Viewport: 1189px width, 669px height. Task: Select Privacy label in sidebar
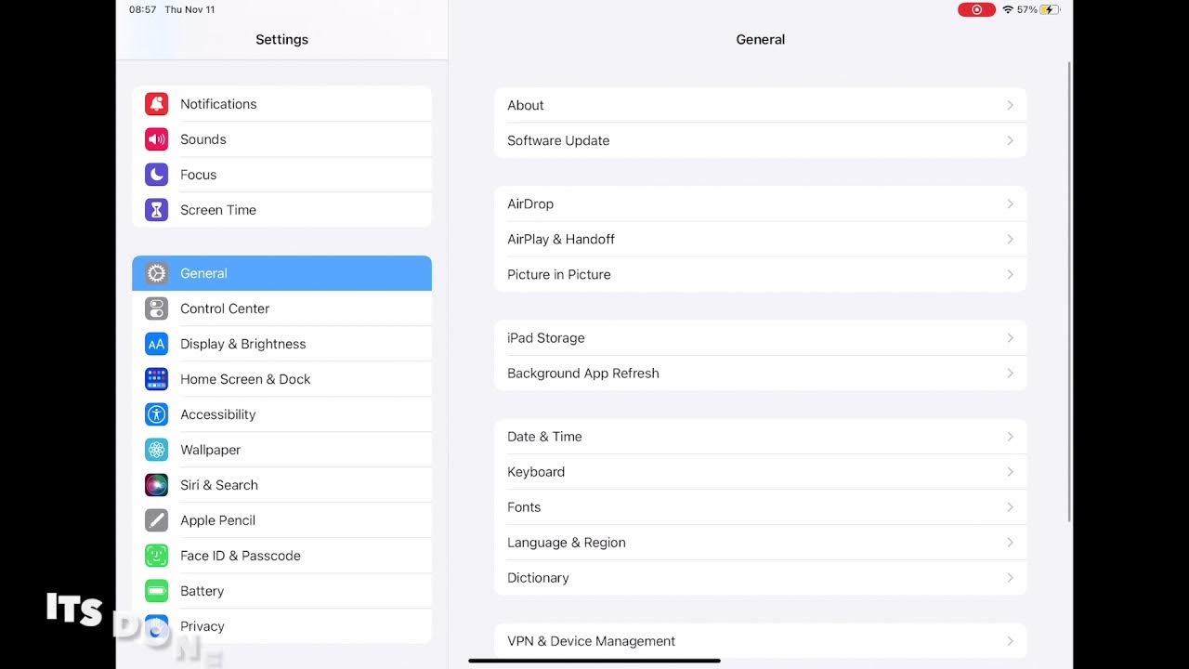coord(203,626)
